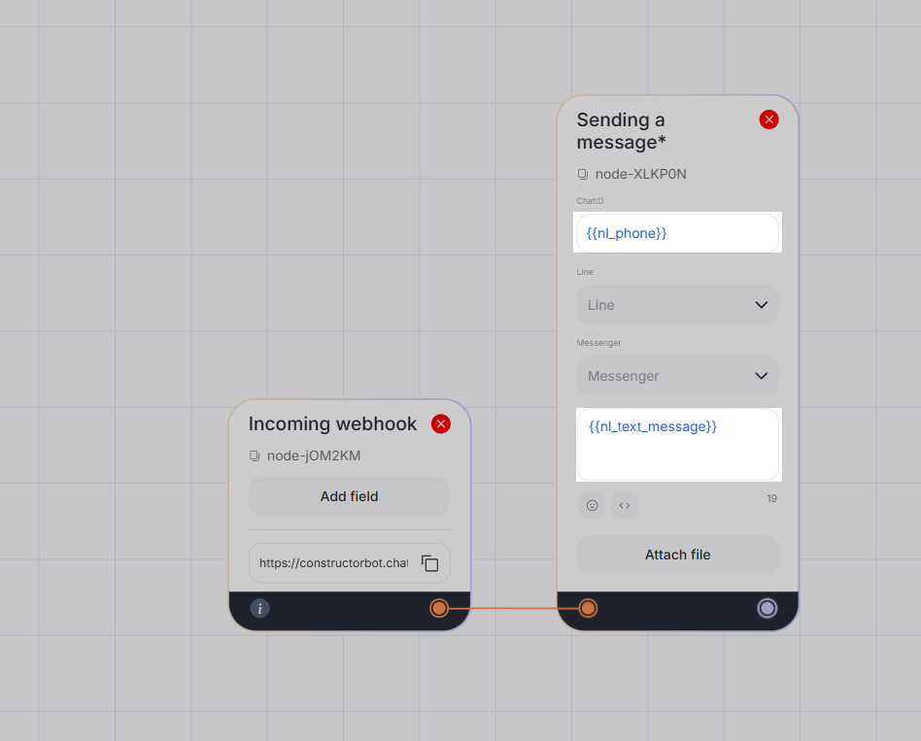Copy node-XLKP0N ID icon
Image resolution: width=921 pixels, height=741 pixels.
tap(583, 175)
